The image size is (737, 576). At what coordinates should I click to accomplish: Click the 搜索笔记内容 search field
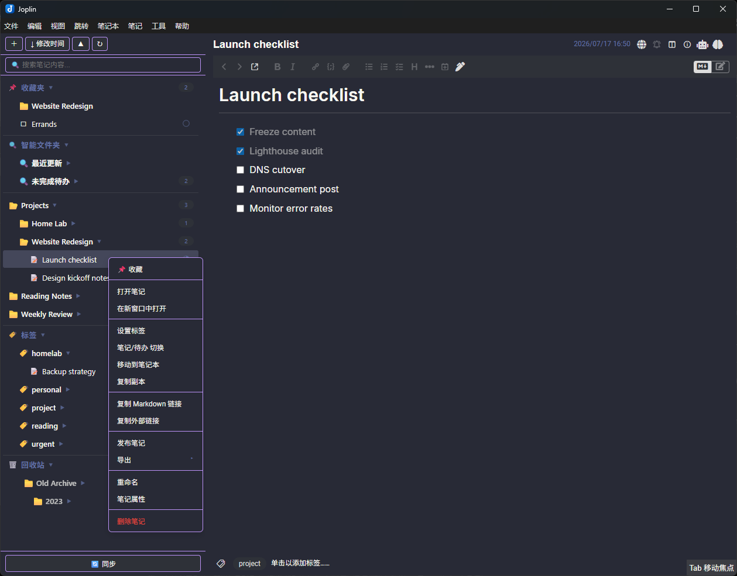pyautogui.click(x=103, y=65)
